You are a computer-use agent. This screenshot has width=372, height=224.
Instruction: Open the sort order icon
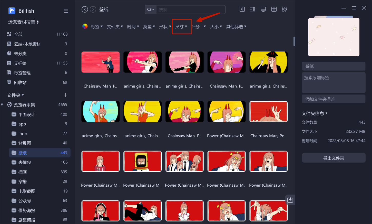tap(253, 9)
